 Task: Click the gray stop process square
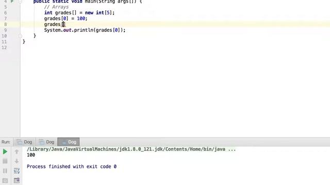pyautogui.click(x=5, y=161)
